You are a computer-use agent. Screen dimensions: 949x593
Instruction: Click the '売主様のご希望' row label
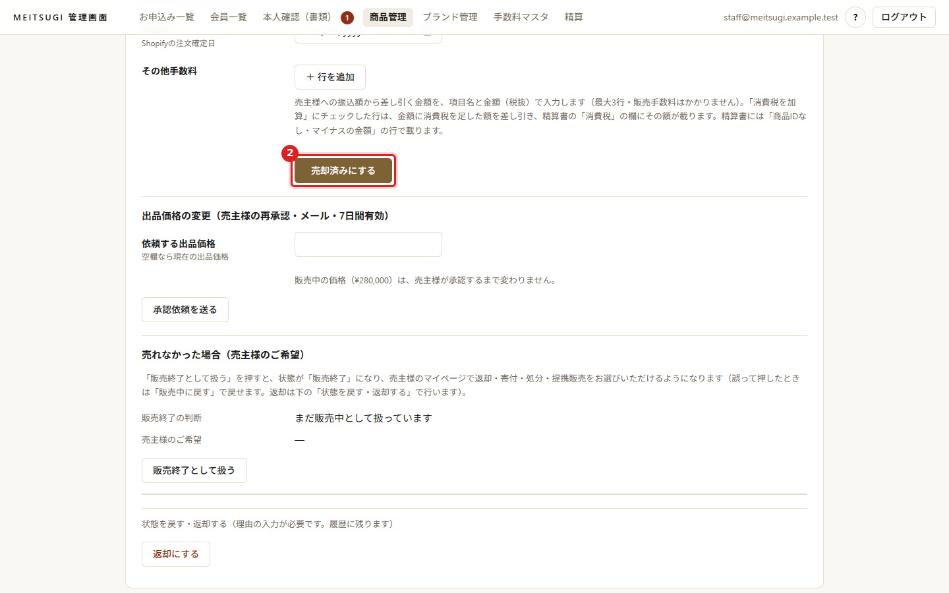172,440
